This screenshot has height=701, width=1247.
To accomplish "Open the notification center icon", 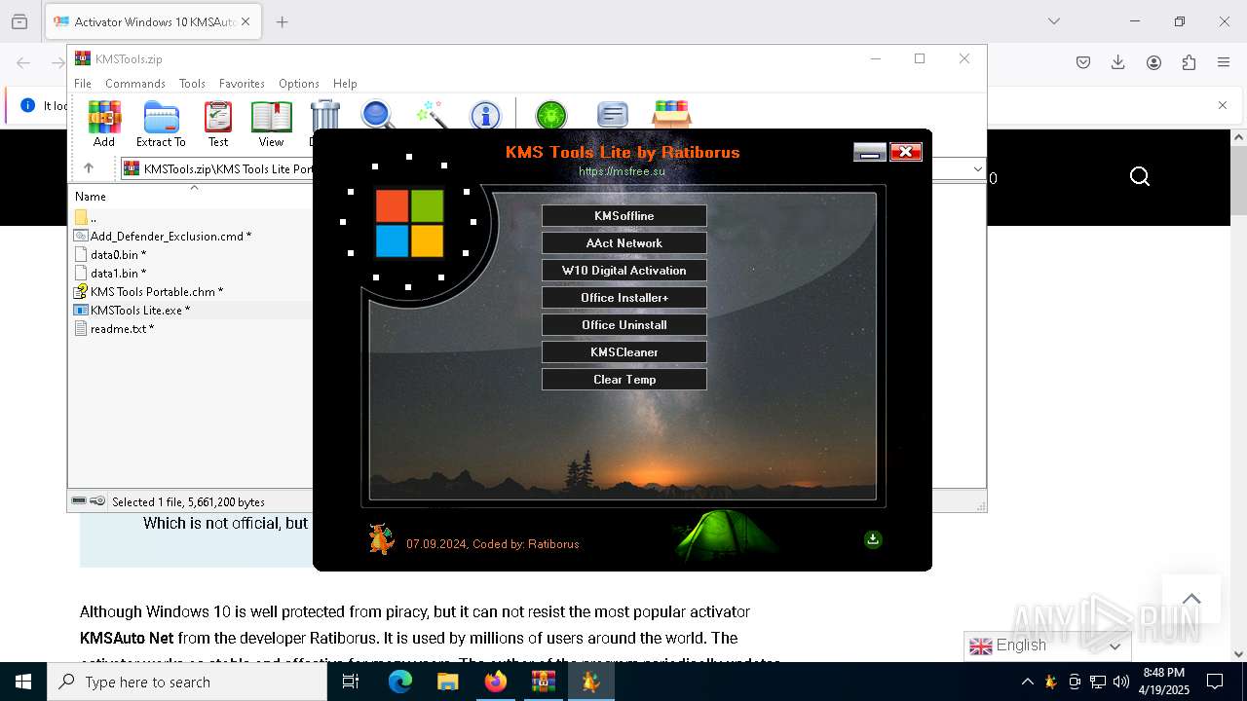I will [x=1215, y=682].
